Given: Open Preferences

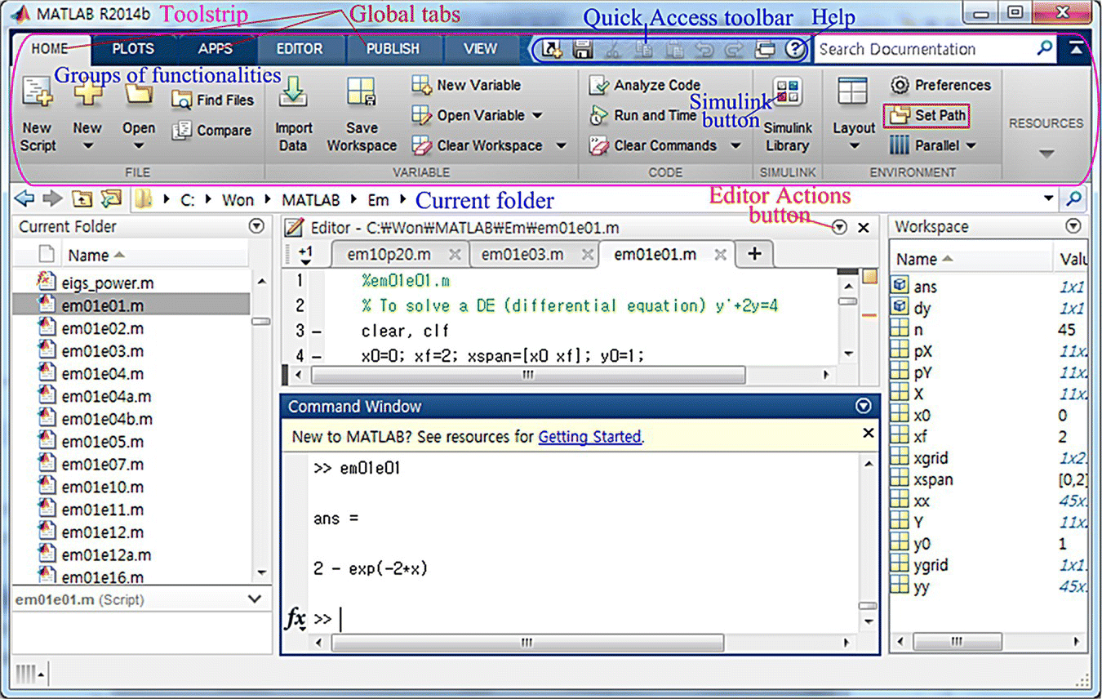Looking at the screenshot, I should click(x=940, y=85).
